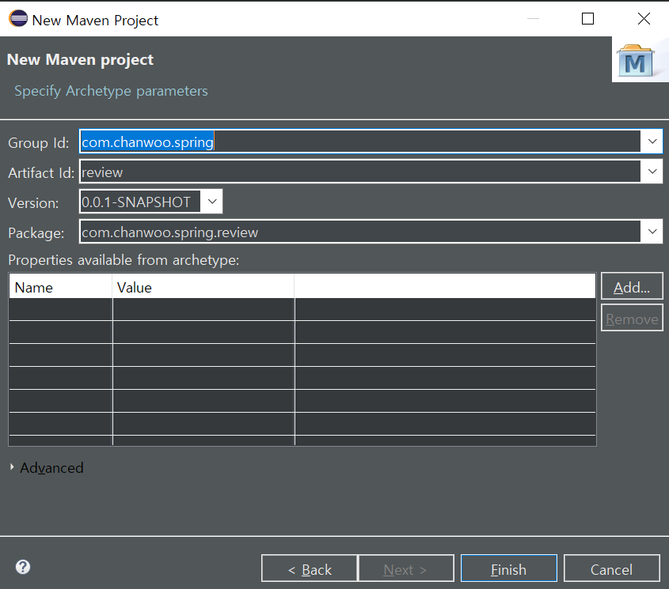669x589 pixels.
Task: Click the Add... property button
Action: pyautogui.click(x=632, y=286)
